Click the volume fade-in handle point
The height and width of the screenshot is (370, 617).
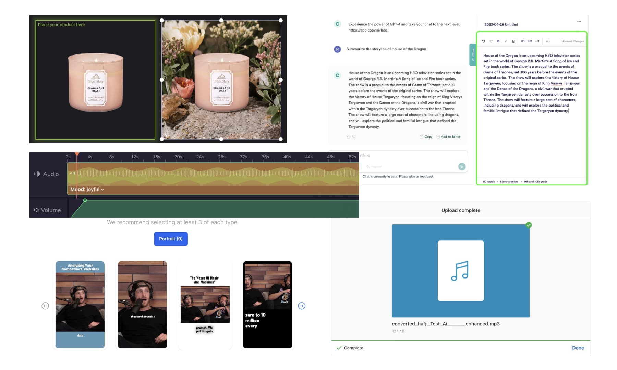tap(85, 200)
